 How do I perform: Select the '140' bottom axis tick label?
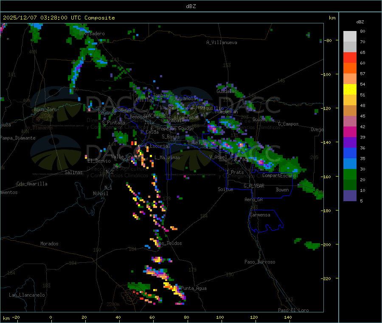click(288, 317)
